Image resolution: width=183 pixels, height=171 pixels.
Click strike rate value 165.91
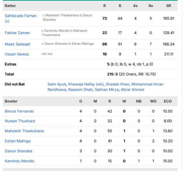coord(169,18)
